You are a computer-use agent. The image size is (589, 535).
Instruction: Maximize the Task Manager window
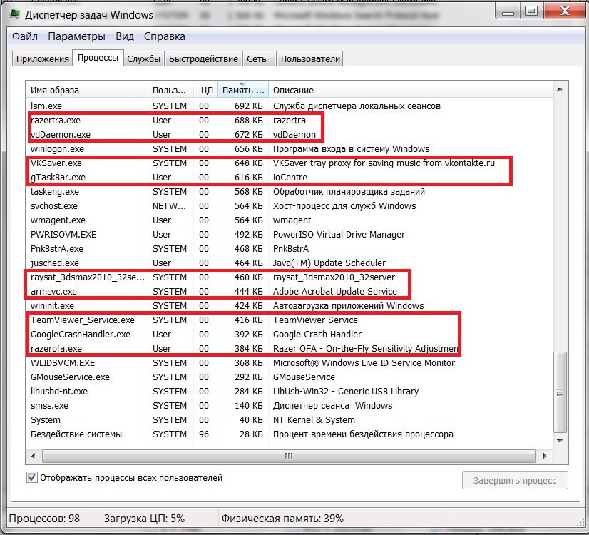pyautogui.click(x=531, y=11)
